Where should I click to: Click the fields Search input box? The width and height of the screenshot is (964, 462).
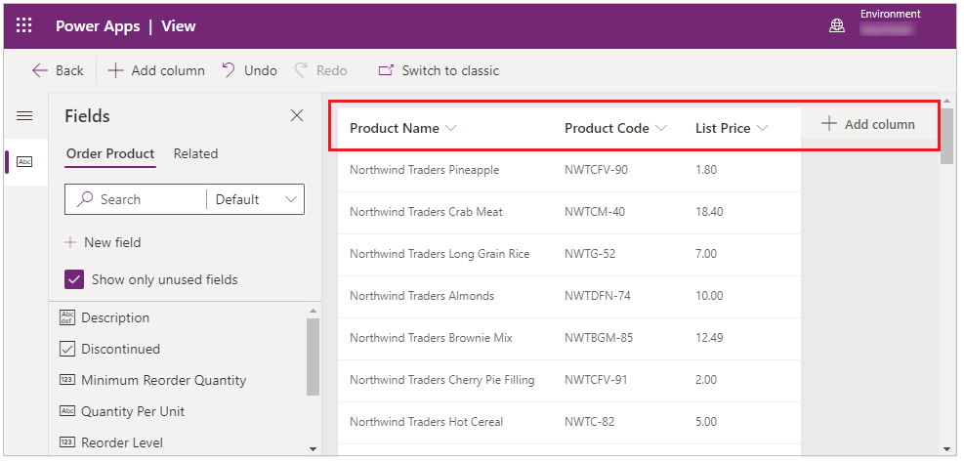151,199
